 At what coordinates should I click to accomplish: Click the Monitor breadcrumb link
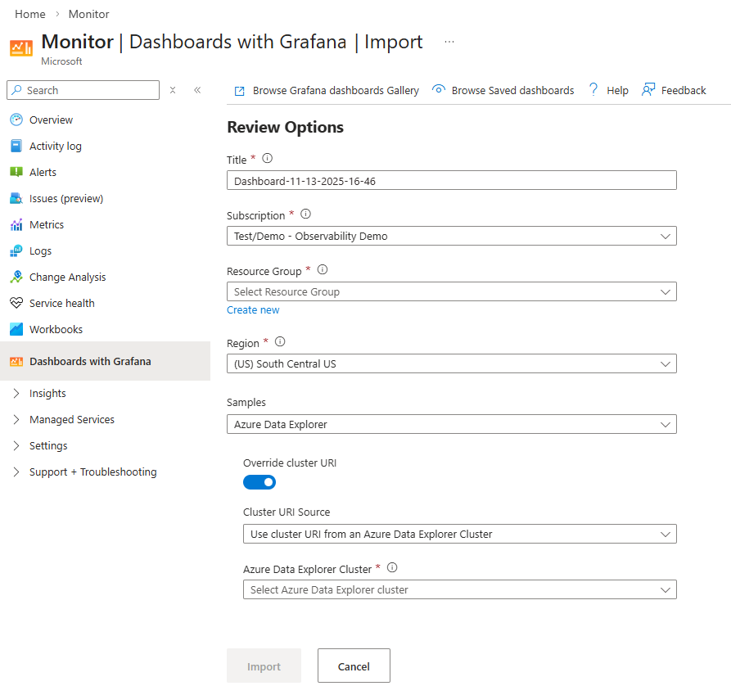pyautogui.click(x=88, y=14)
